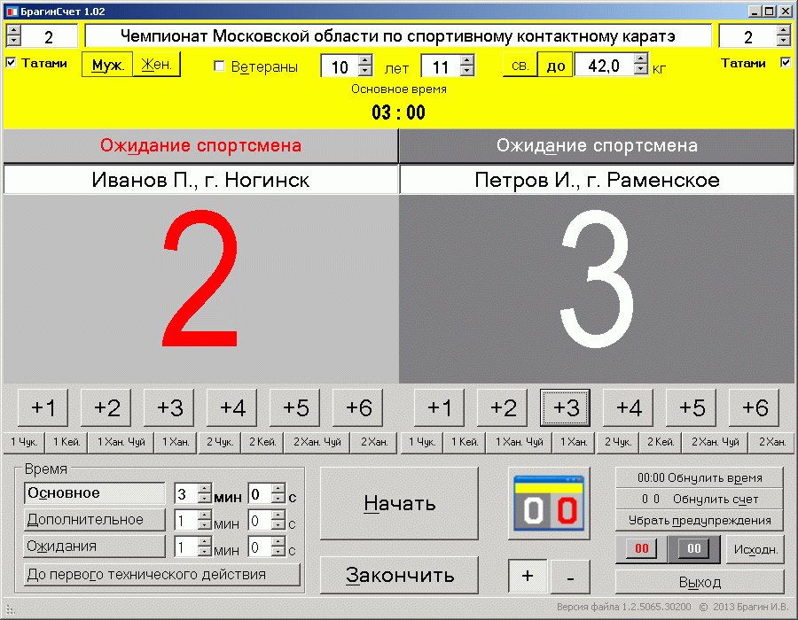
Task: Toggle the right Татами checkbox
Action: click(x=786, y=62)
